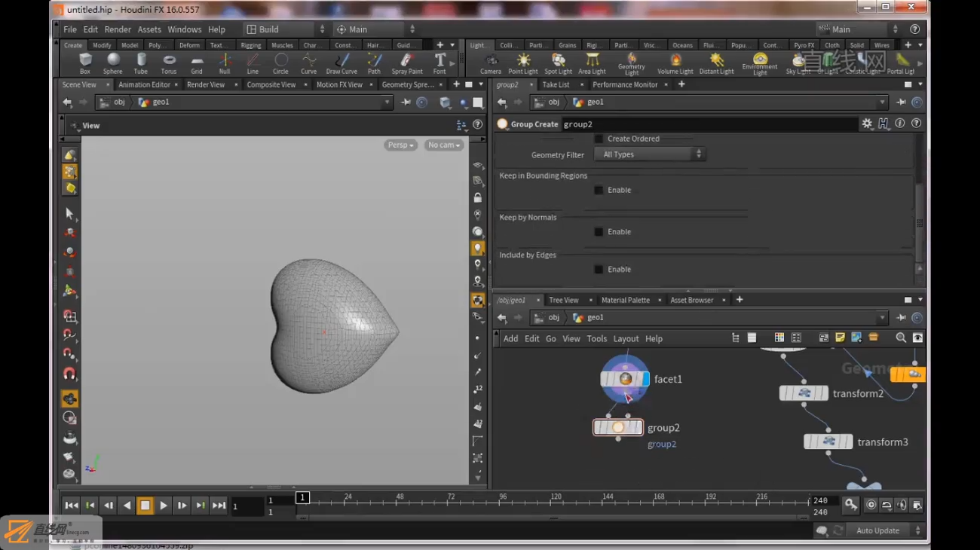Add an Environment Light from the shelf
Screen dimensions: 980x550
(x=760, y=64)
